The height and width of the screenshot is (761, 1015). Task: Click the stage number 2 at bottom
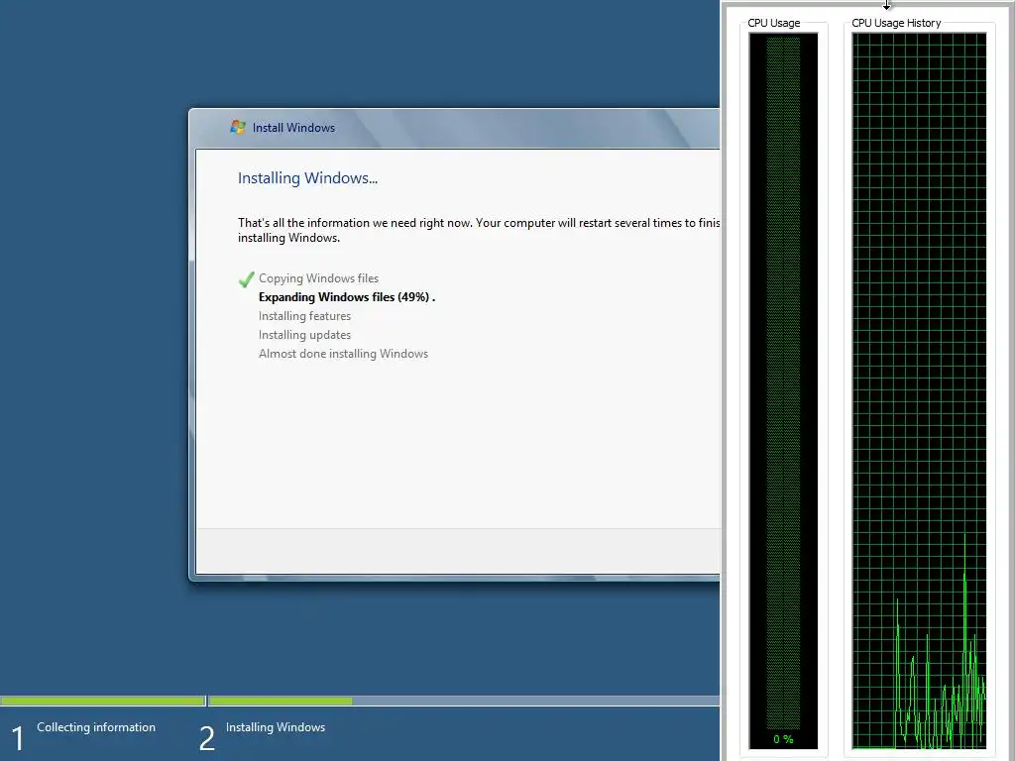207,738
